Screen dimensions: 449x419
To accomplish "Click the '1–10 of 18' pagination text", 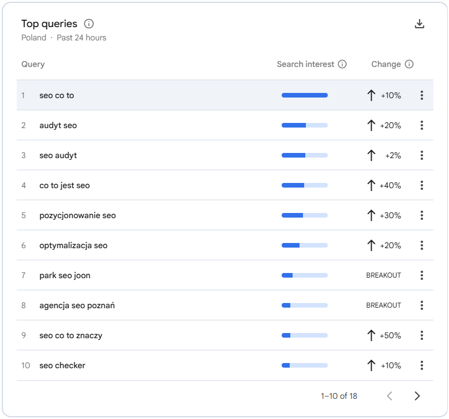I will coord(339,396).
